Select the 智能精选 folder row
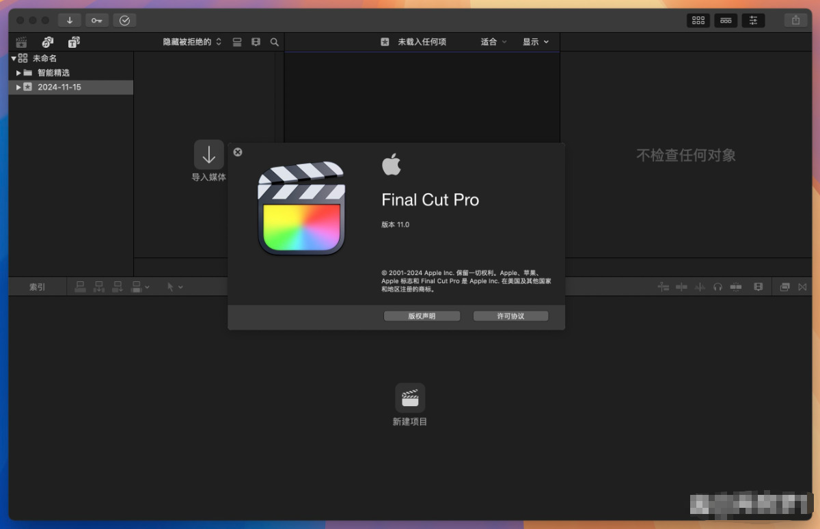820x529 pixels. click(x=70, y=73)
